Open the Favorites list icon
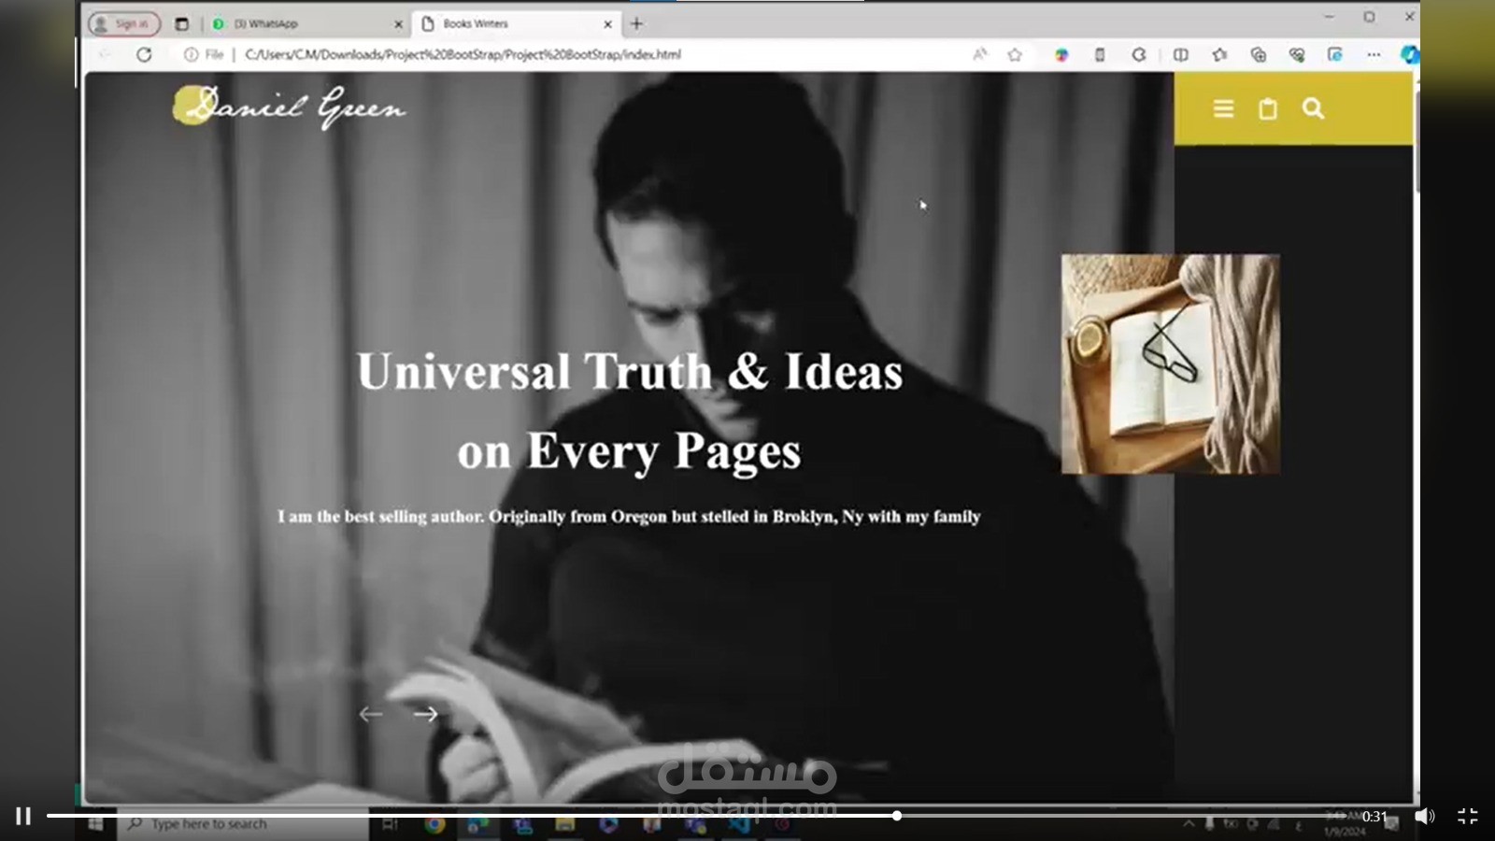 tap(1219, 54)
